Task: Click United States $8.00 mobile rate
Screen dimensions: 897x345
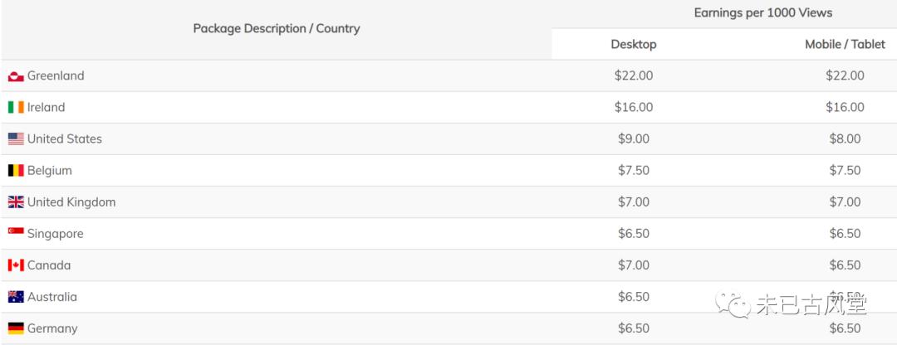Action: (845, 138)
